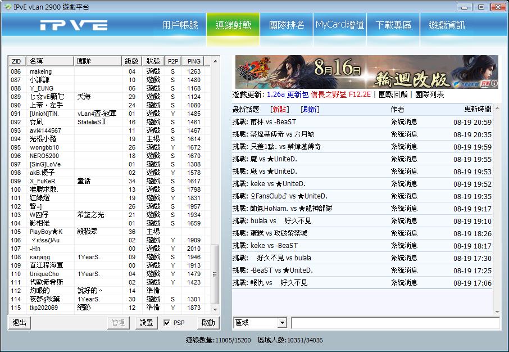Click the 設置 settings button

pos(146,323)
